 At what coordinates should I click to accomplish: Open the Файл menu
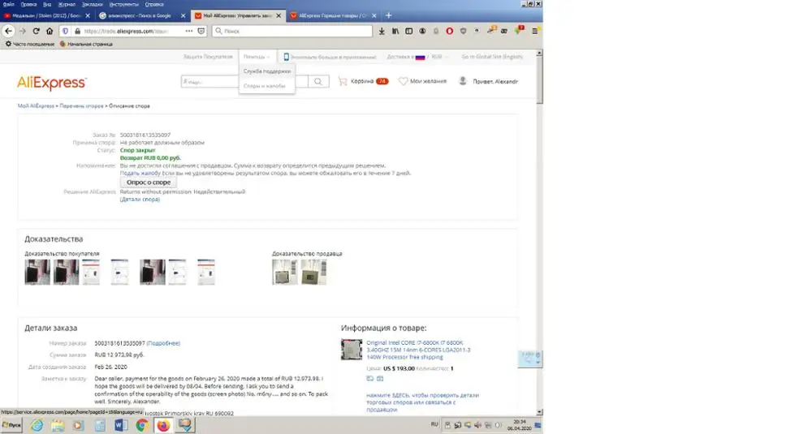click(x=9, y=4)
